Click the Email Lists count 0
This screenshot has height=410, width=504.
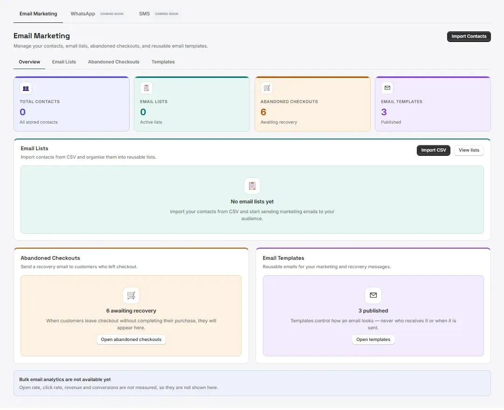coord(143,112)
